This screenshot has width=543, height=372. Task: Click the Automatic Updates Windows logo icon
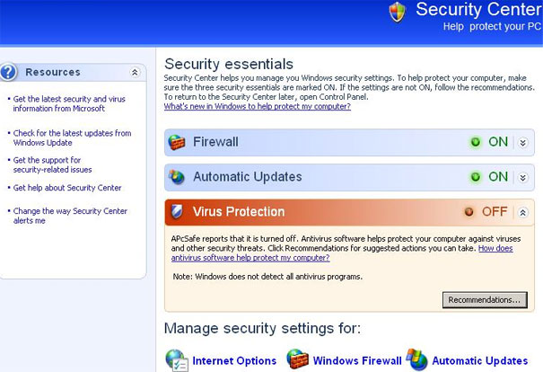(417, 359)
